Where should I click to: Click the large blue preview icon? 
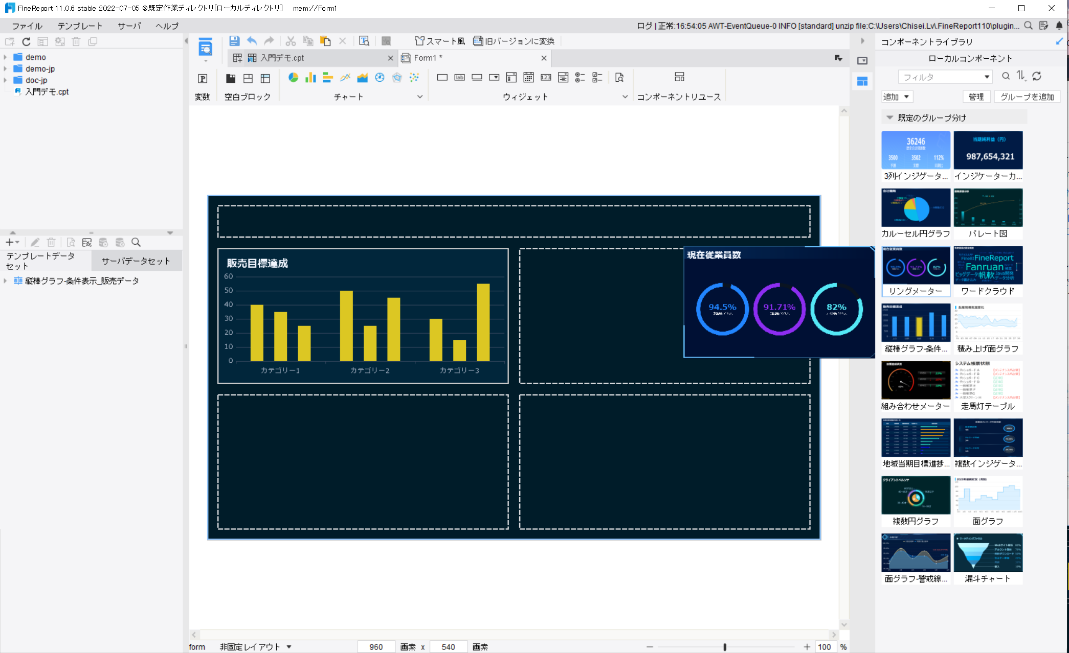tap(205, 47)
